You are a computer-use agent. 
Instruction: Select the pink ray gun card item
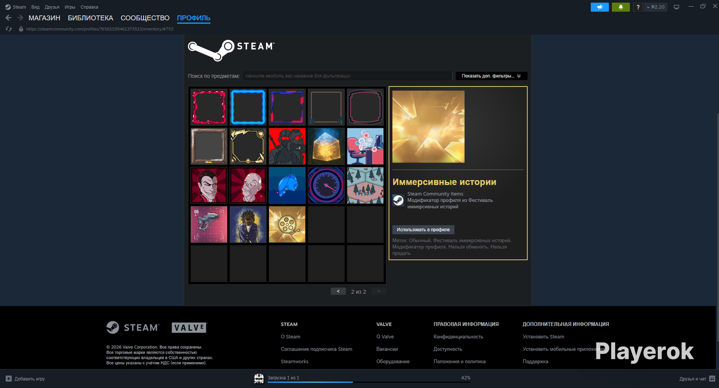click(209, 224)
